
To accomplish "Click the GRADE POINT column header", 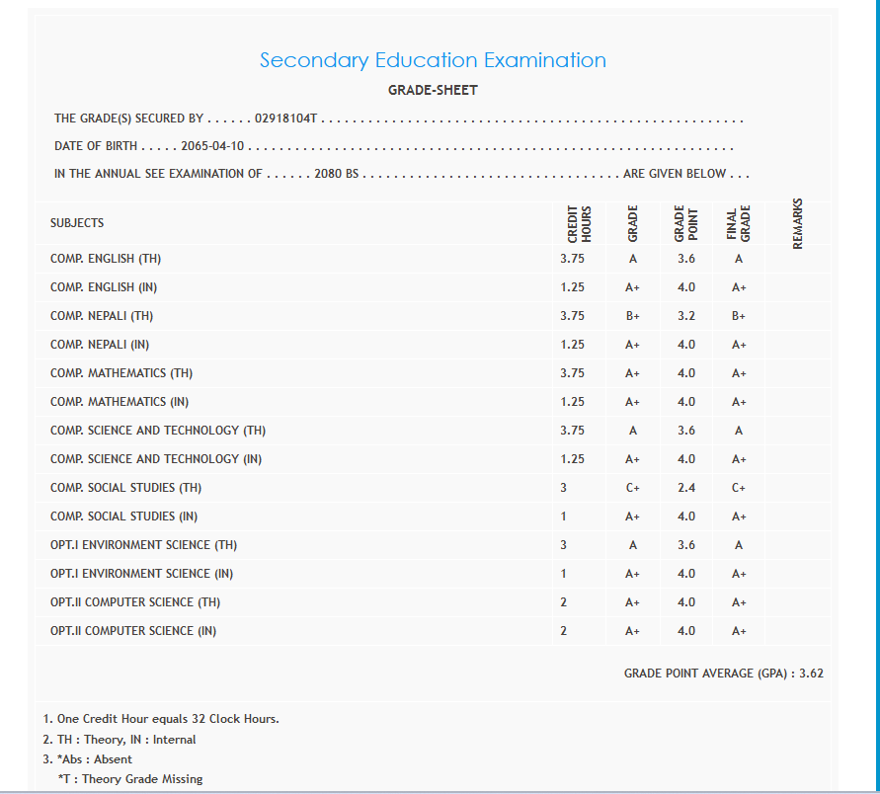I will 685,224.
